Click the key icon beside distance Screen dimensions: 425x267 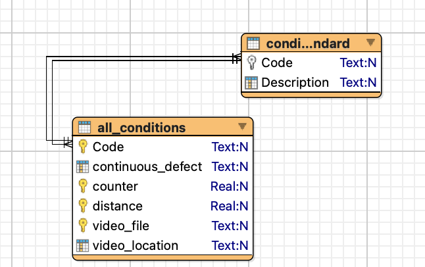[83, 206]
